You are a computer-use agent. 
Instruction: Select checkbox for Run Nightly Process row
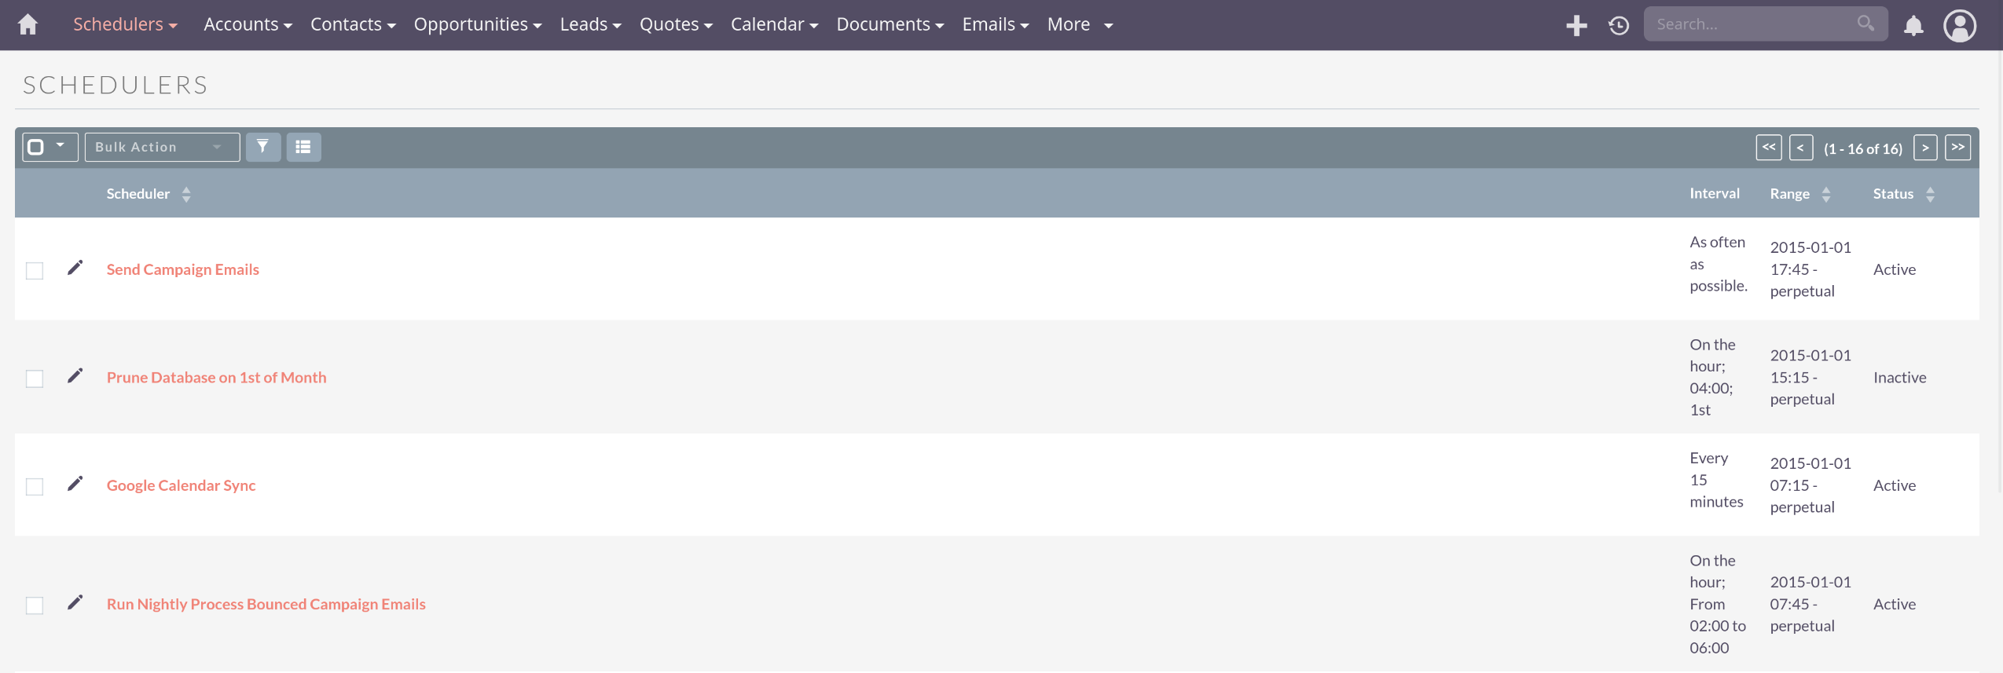tap(35, 605)
